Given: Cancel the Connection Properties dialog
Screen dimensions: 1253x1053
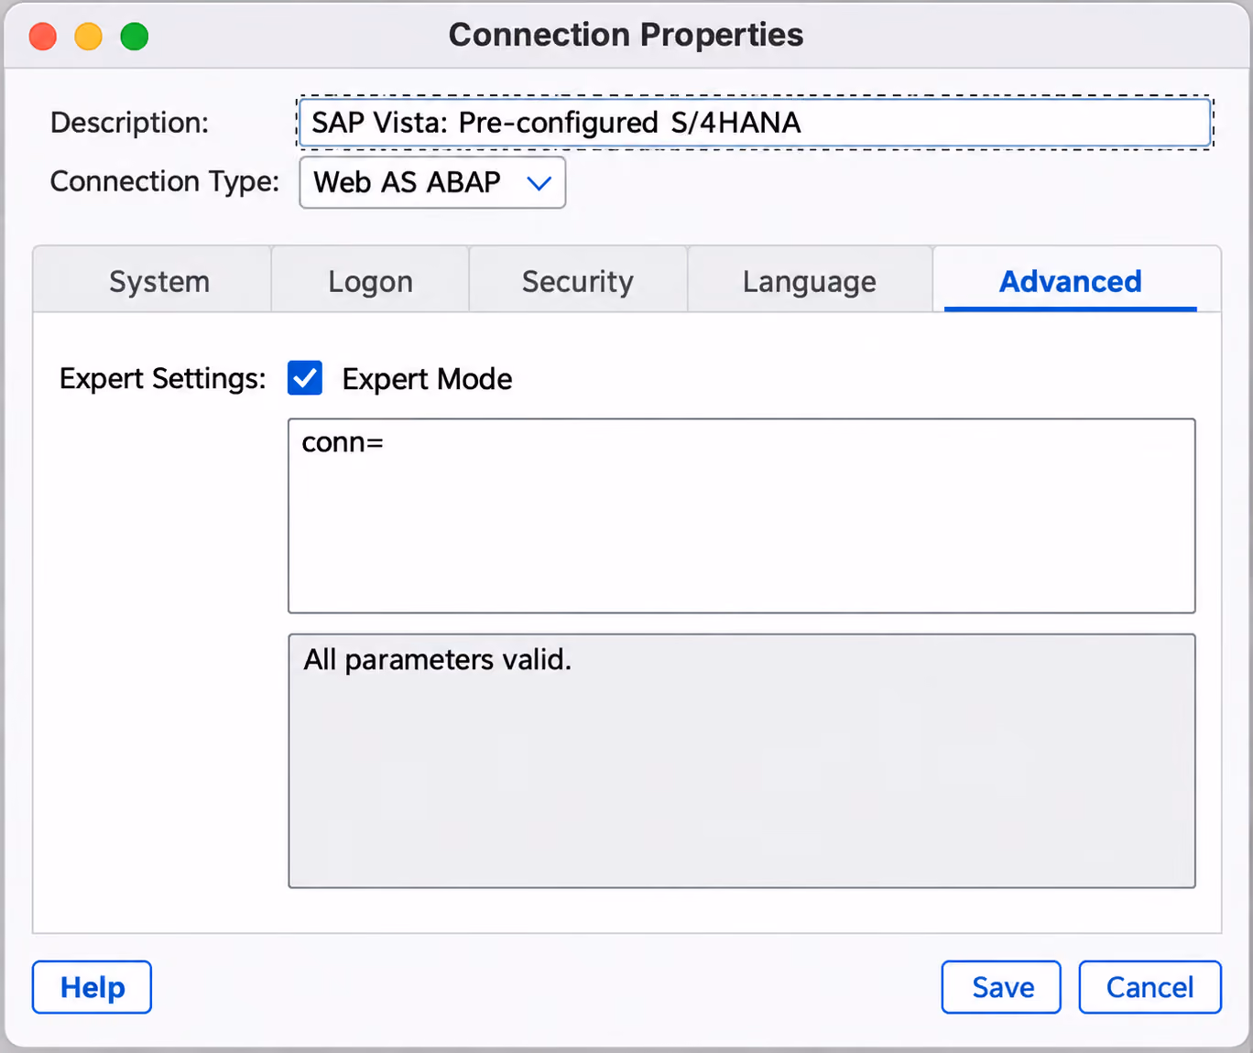Looking at the screenshot, I should pyautogui.click(x=1149, y=987).
